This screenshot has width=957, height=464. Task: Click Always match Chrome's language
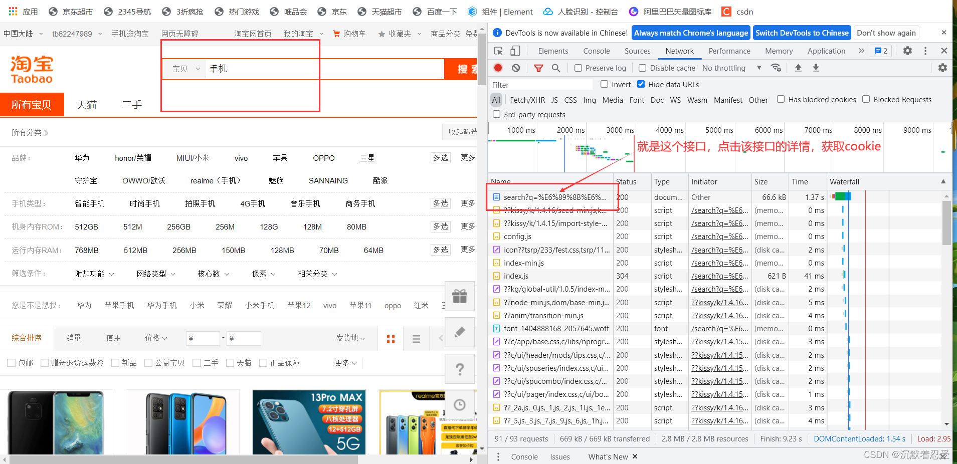tap(691, 33)
